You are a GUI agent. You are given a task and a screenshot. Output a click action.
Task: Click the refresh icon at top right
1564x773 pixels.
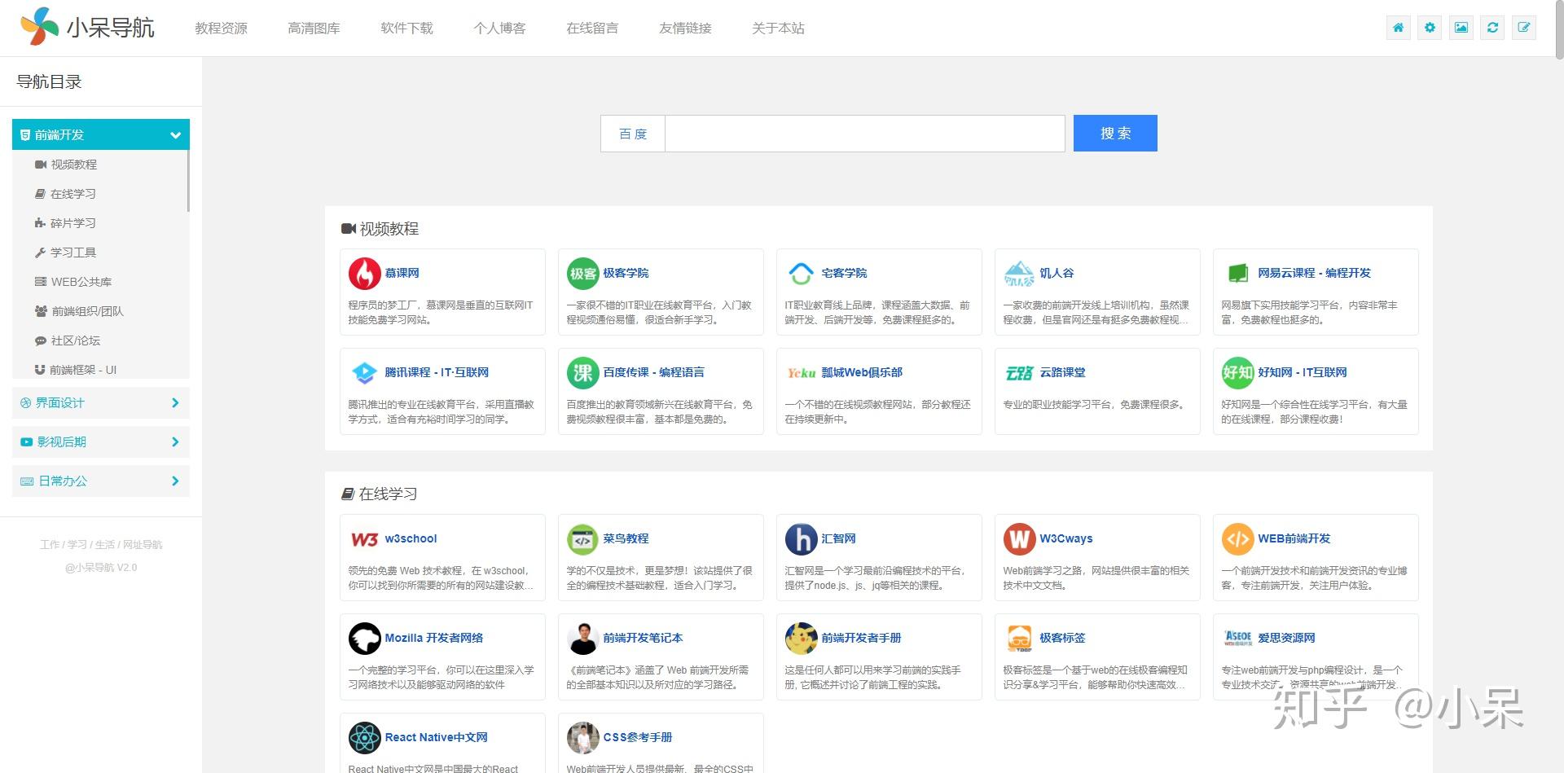pos(1492,28)
